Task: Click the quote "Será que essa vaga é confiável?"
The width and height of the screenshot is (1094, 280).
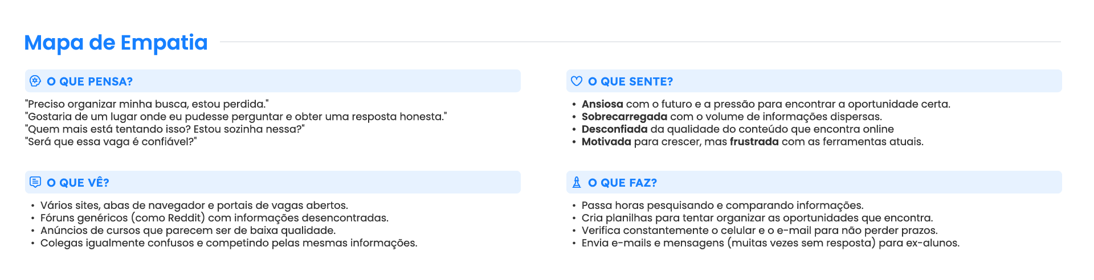Action: (111, 142)
